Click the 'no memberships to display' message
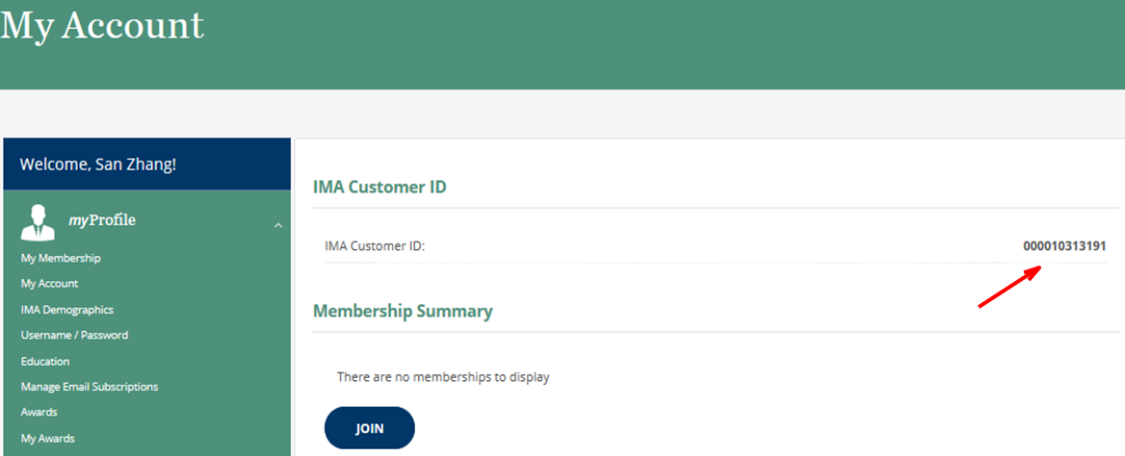 click(x=443, y=377)
